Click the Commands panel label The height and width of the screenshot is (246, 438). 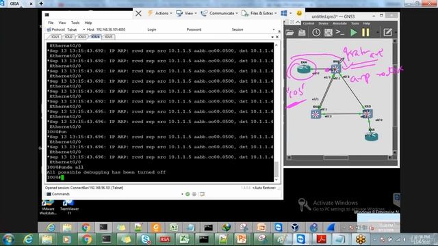point(61,194)
